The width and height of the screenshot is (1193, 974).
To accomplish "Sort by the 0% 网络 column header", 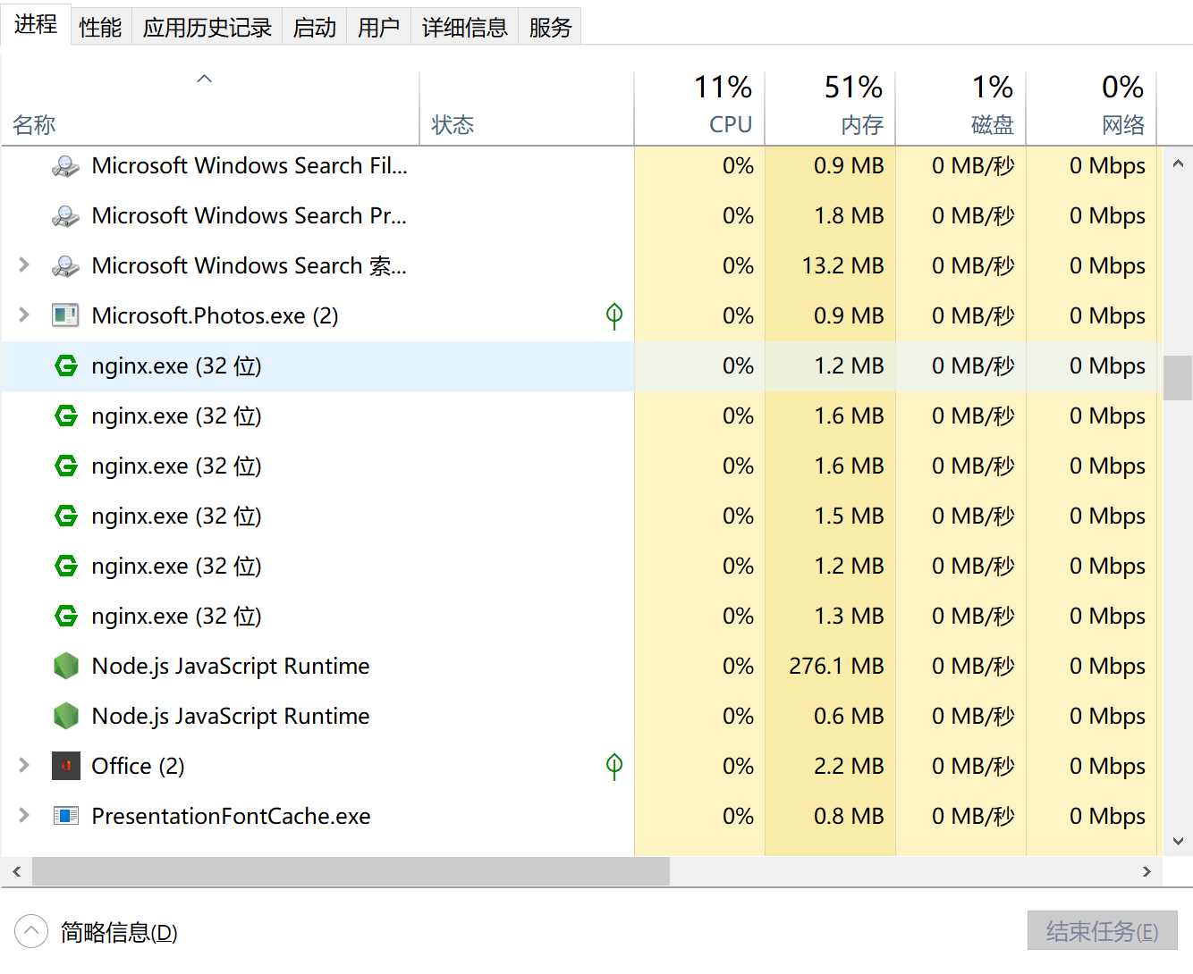I will coord(1091,108).
